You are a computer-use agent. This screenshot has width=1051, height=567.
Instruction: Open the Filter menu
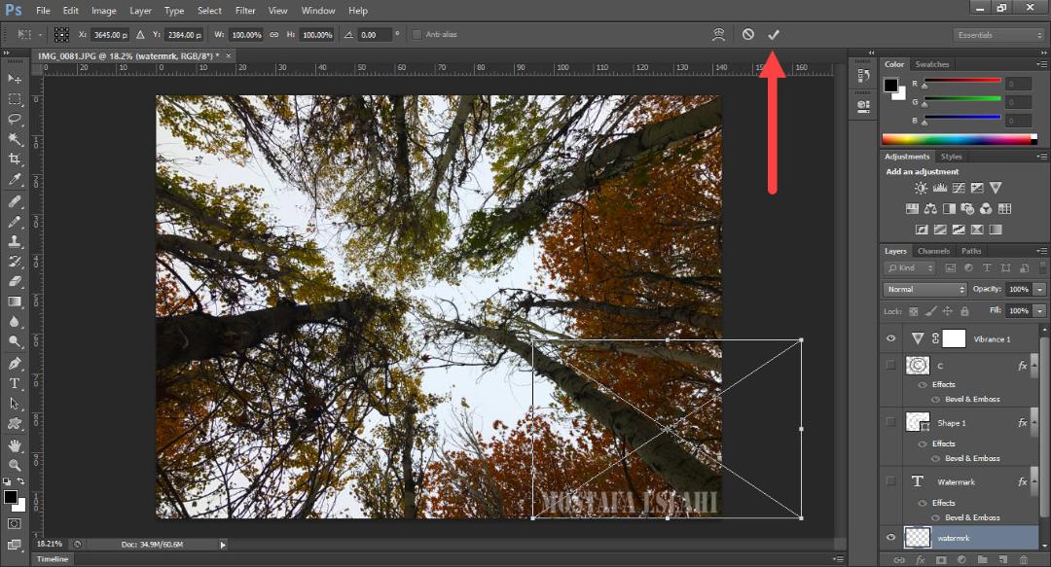[245, 10]
